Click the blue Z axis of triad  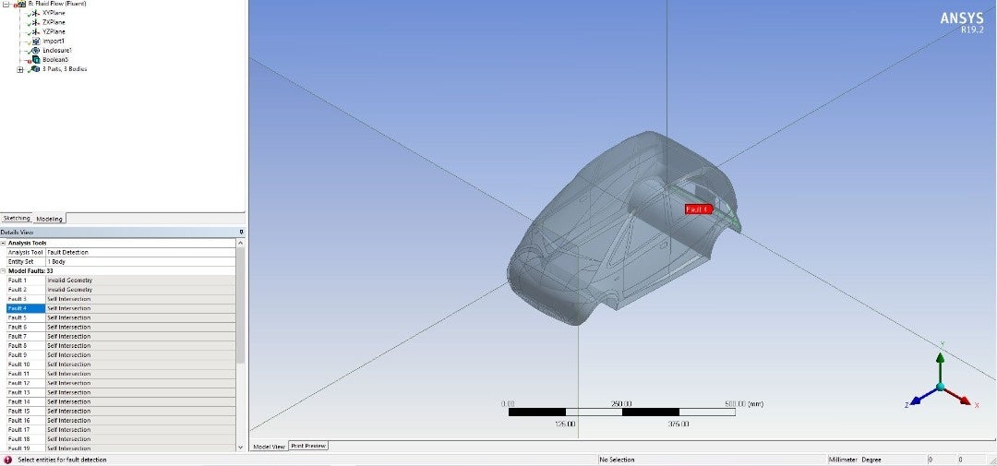[x=922, y=397]
